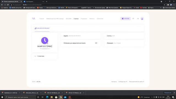Open the Gmail bookmark
The height and width of the screenshot is (99, 176).
(x=136, y=8)
